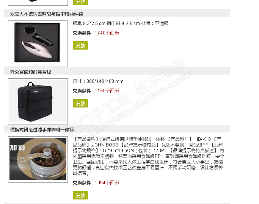
Task: Click the backpack size 300*140*400 mm text
Action: point(98,81)
